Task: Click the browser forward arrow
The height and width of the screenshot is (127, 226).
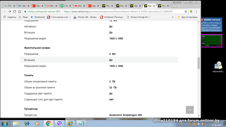Action: click(10, 12)
